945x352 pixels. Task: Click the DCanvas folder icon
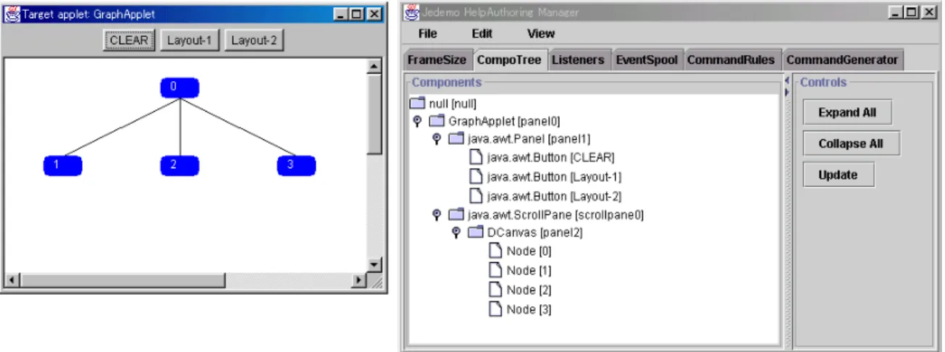click(x=476, y=233)
